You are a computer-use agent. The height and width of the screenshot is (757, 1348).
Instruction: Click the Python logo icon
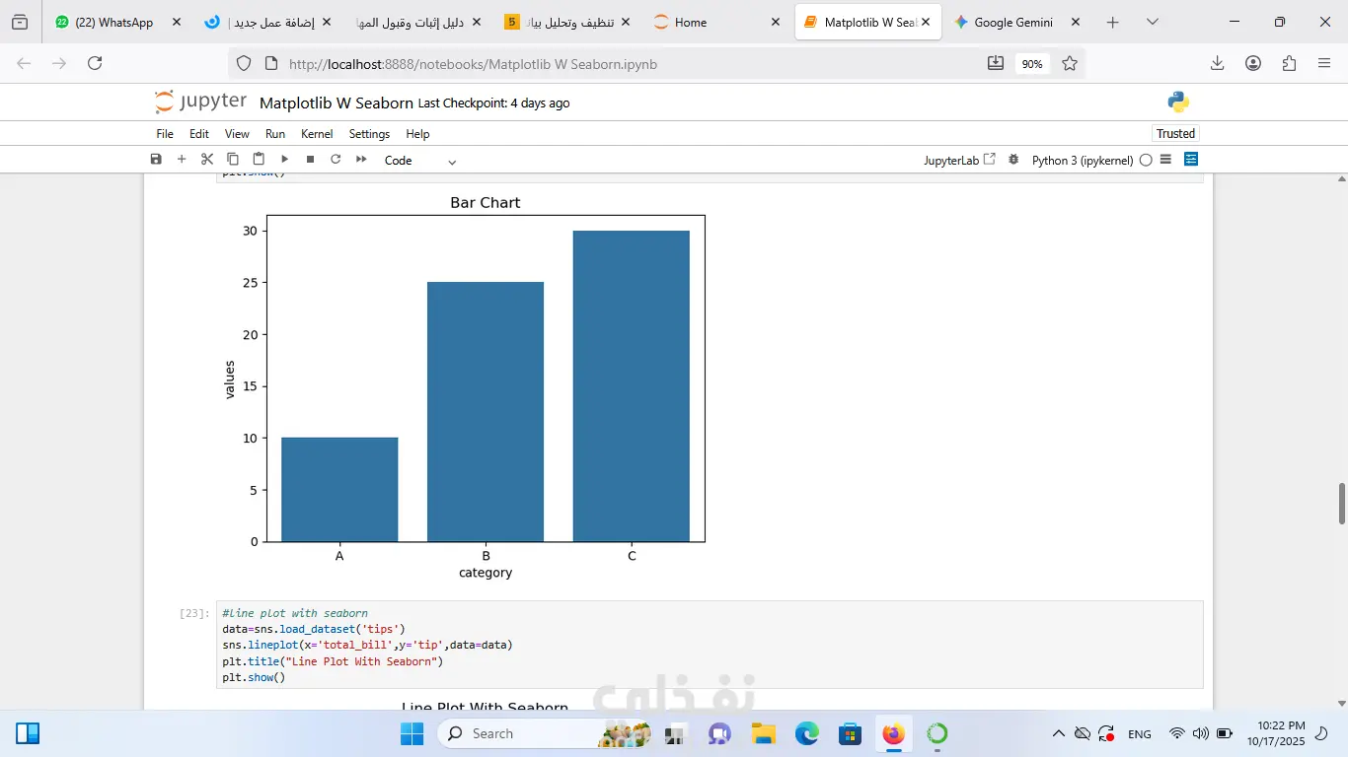point(1178,102)
